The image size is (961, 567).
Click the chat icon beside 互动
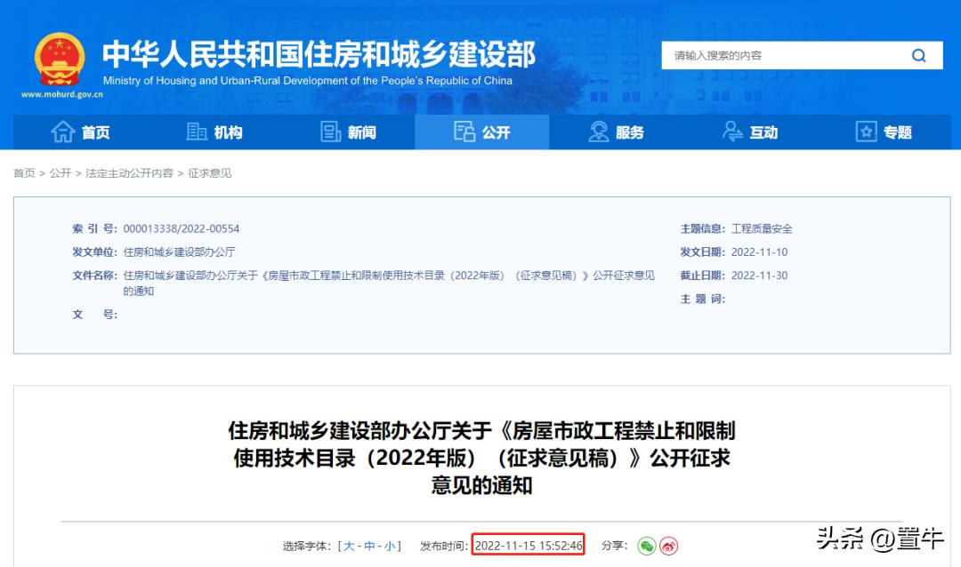click(x=732, y=132)
